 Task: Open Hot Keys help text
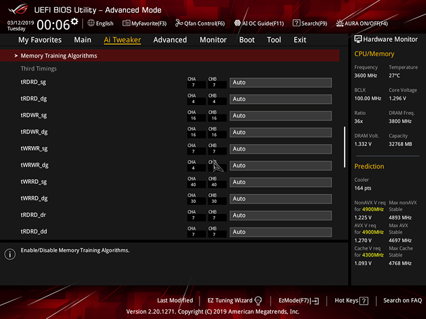point(346,300)
